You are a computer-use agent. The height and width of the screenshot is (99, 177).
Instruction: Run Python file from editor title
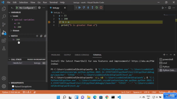pyautogui.click(x=163, y=8)
